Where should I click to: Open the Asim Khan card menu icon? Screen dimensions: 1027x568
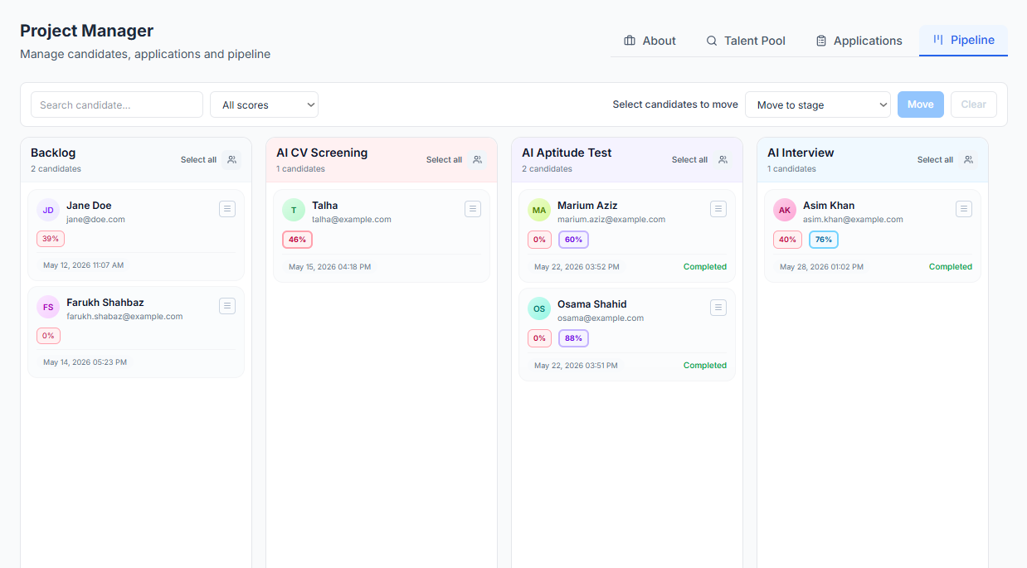coord(964,209)
